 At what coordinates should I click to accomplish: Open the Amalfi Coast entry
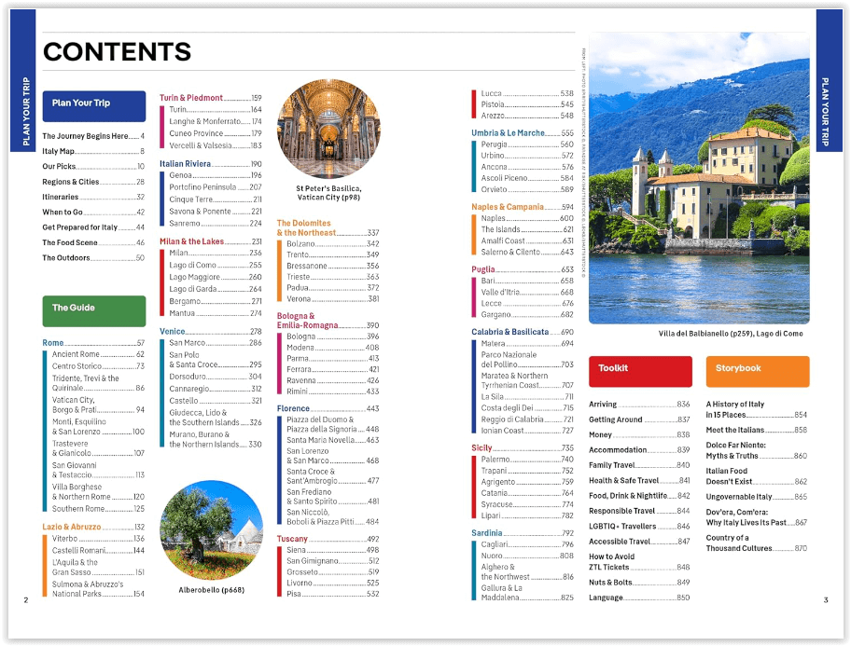(505, 241)
